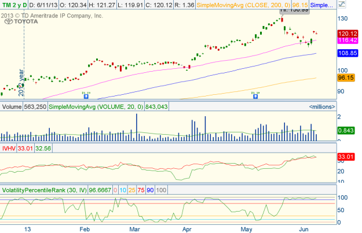Click the range value R: 1.36

pyautogui.click(x=184, y=5)
